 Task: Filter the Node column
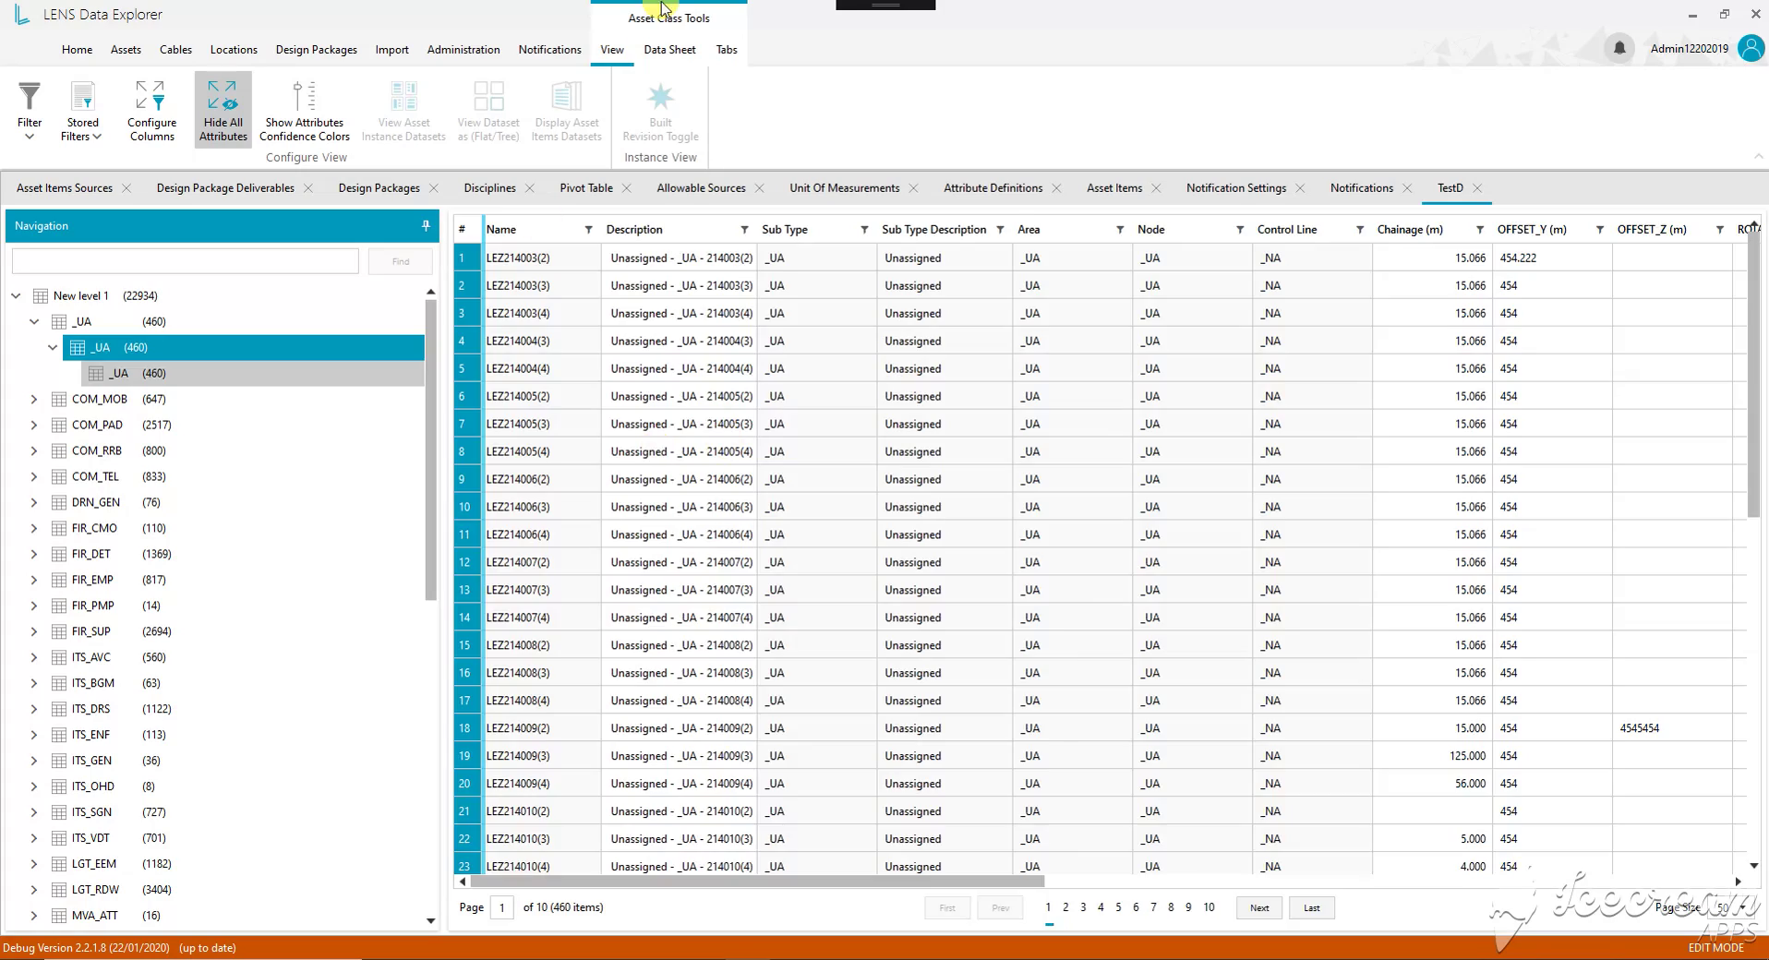(x=1240, y=230)
